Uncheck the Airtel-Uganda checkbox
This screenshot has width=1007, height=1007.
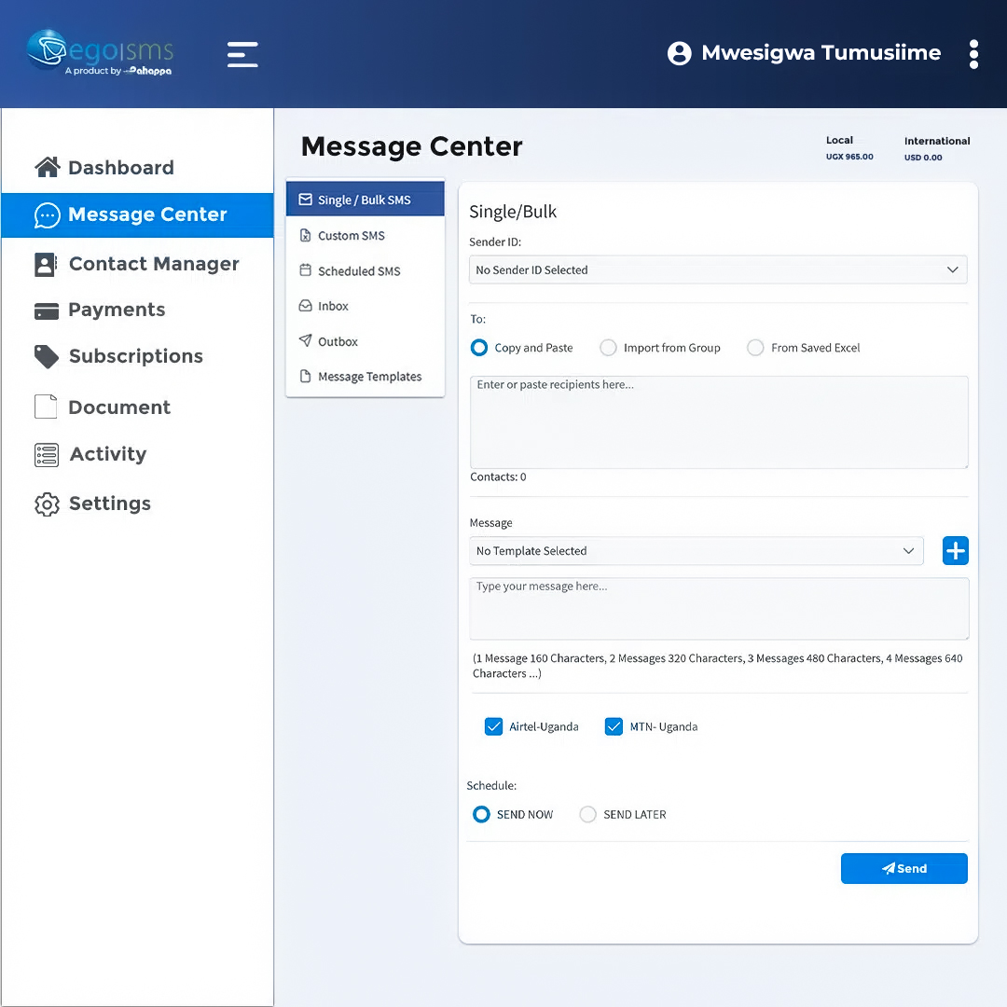(494, 726)
